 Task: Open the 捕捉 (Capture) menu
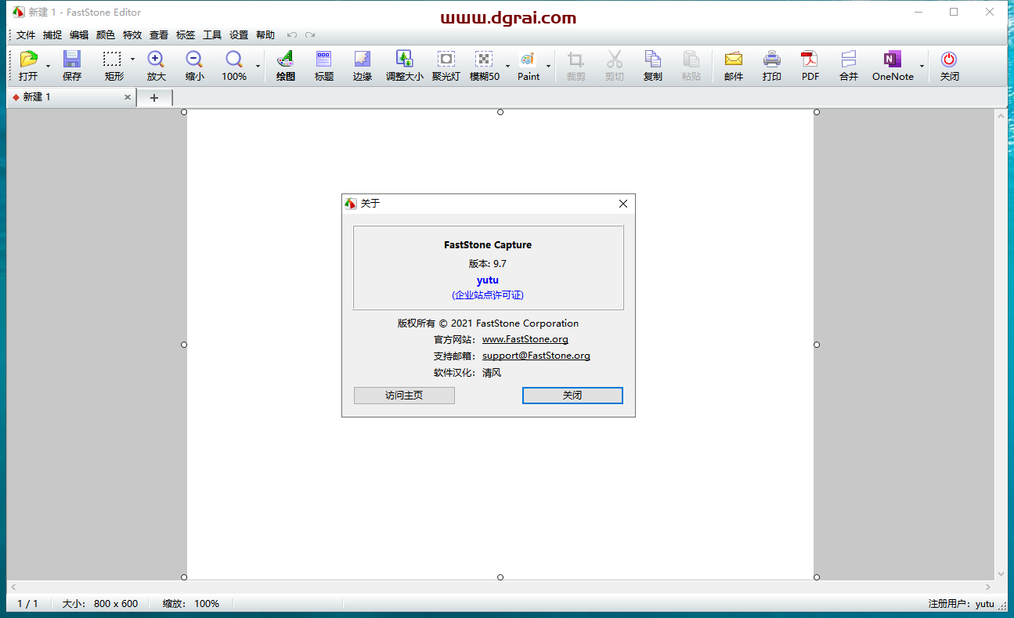pos(52,35)
